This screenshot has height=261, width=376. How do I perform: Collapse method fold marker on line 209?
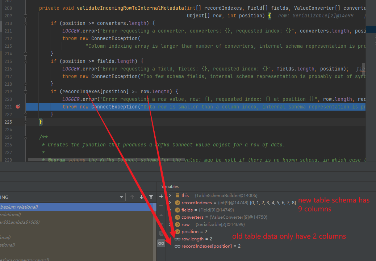coord(25,16)
